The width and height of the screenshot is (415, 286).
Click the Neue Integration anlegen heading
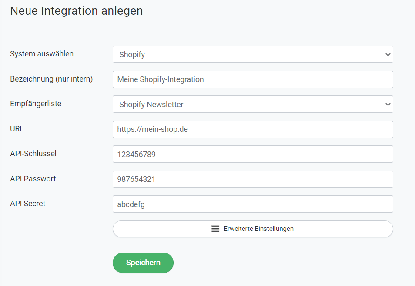[77, 11]
